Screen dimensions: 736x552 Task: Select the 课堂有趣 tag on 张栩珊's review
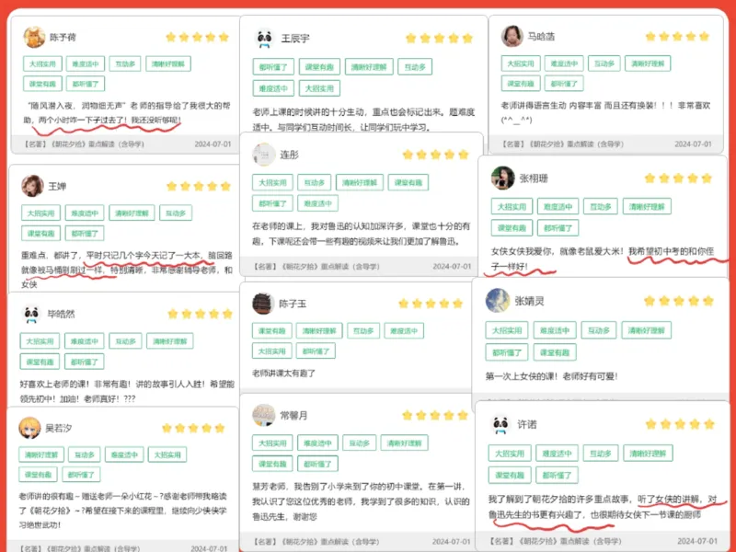512,227
